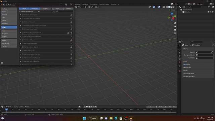
Task: Open the Interface preferences section
Action: click(9, 9)
